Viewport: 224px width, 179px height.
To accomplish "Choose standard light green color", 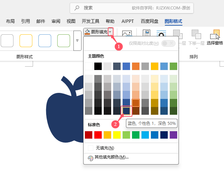I will click(126, 135).
